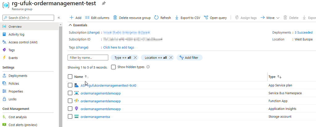Open the Move dropdown
316x127 pixels.
tap(270, 17)
